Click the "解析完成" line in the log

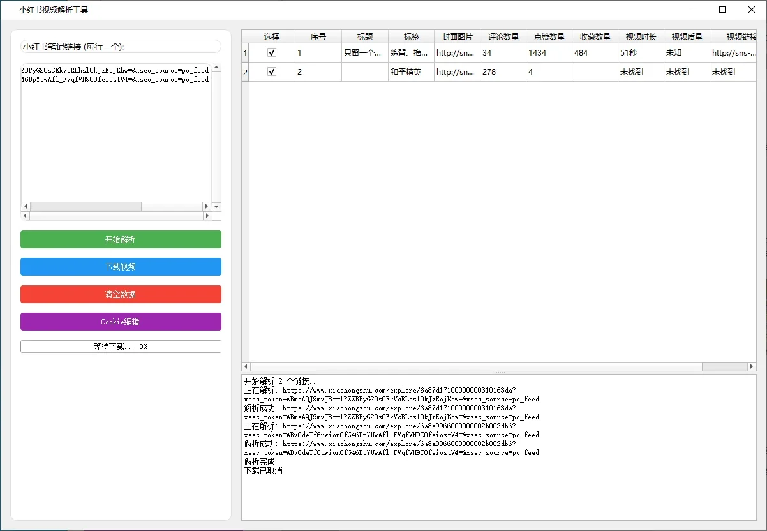pyautogui.click(x=260, y=461)
